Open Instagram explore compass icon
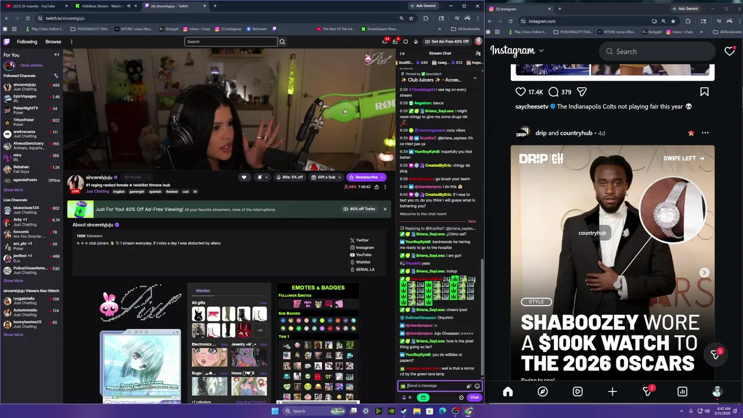Viewport: 743px width, 418px height. tap(543, 391)
